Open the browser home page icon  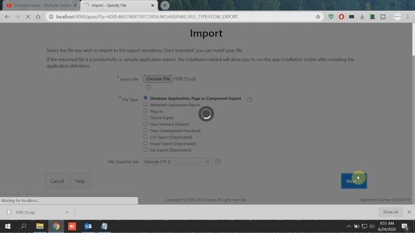pyautogui.click(x=38, y=17)
